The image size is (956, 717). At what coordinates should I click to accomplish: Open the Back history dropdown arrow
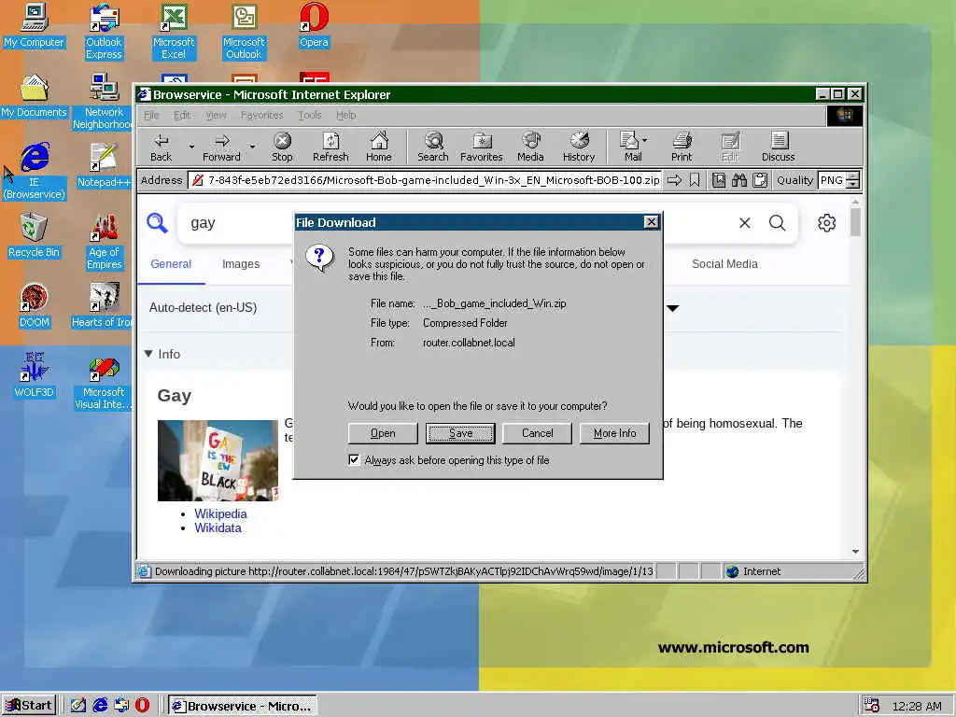pos(191,147)
